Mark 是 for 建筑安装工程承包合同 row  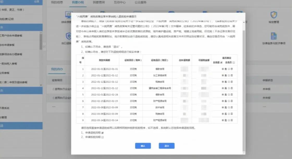[x=223, y=88]
